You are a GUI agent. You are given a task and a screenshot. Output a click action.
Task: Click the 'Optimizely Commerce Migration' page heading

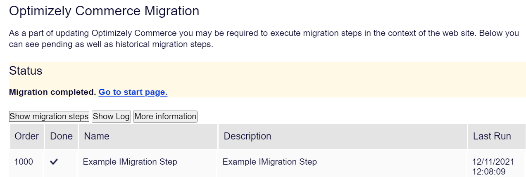coord(104,11)
